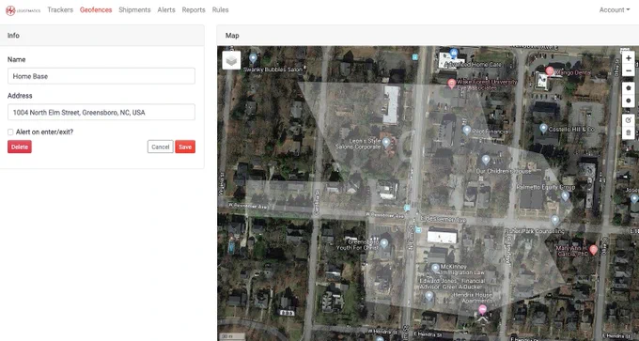This screenshot has height=341, width=639.
Task: Click Fisher Park Counseling pin
Action: [x=554, y=220]
